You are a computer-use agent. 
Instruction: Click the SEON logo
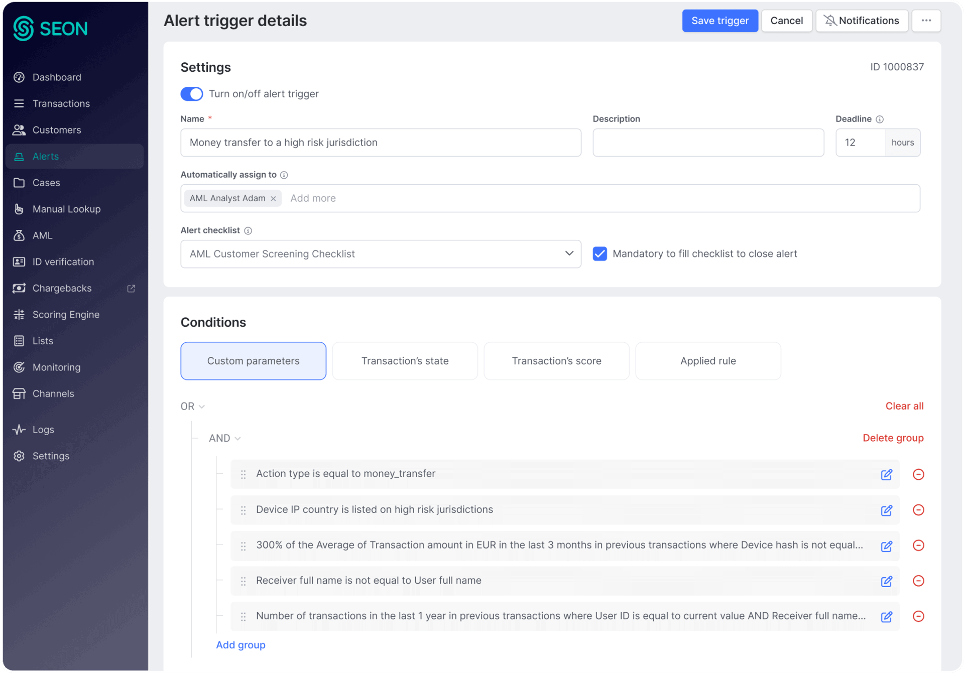click(50, 28)
